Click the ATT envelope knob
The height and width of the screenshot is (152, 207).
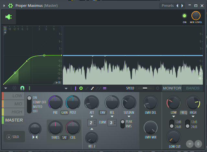[92, 102]
